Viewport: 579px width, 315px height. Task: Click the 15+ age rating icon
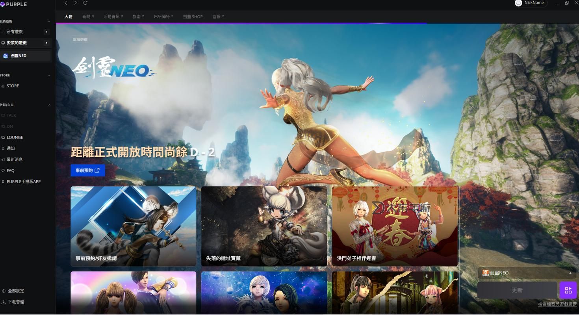pos(485,273)
